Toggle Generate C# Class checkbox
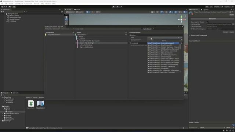Viewport: 235px width, 132px height. 207,22
